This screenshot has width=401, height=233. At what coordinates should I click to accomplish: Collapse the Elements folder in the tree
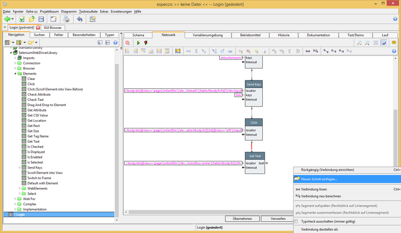click(15, 73)
